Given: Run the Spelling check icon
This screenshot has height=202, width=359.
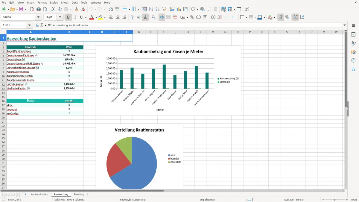Looking at the screenshot, I should coord(117,9).
